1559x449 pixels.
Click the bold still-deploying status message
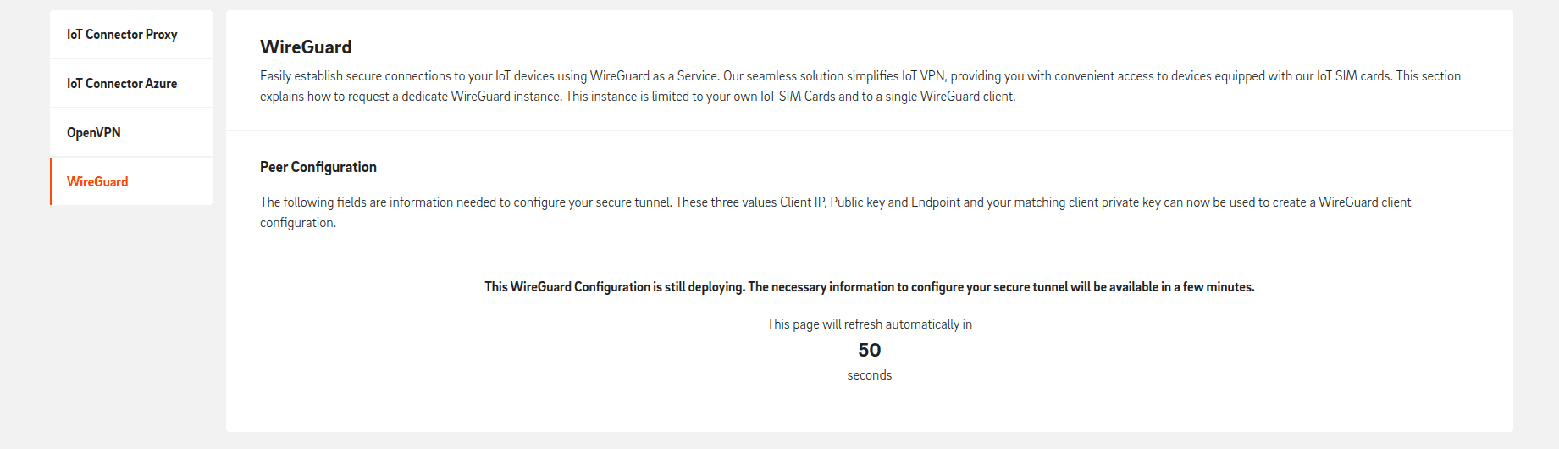coord(869,287)
